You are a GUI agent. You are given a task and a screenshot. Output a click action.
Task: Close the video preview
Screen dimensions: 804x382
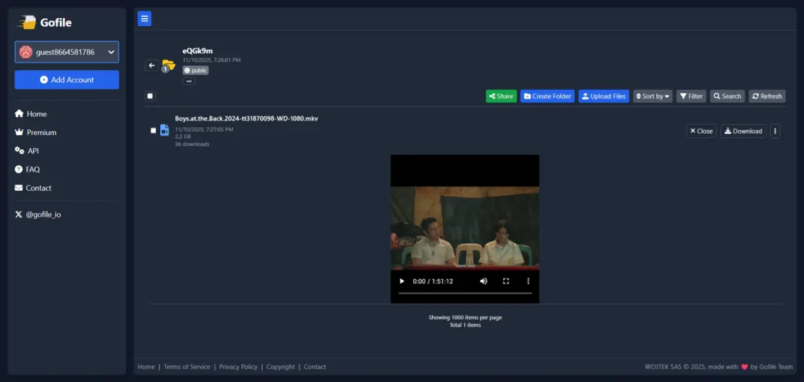[x=701, y=131]
